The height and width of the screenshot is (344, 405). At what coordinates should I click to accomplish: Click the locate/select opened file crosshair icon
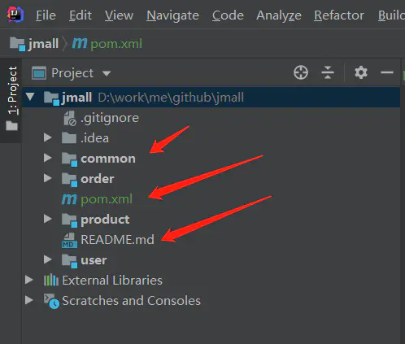[301, 72]
